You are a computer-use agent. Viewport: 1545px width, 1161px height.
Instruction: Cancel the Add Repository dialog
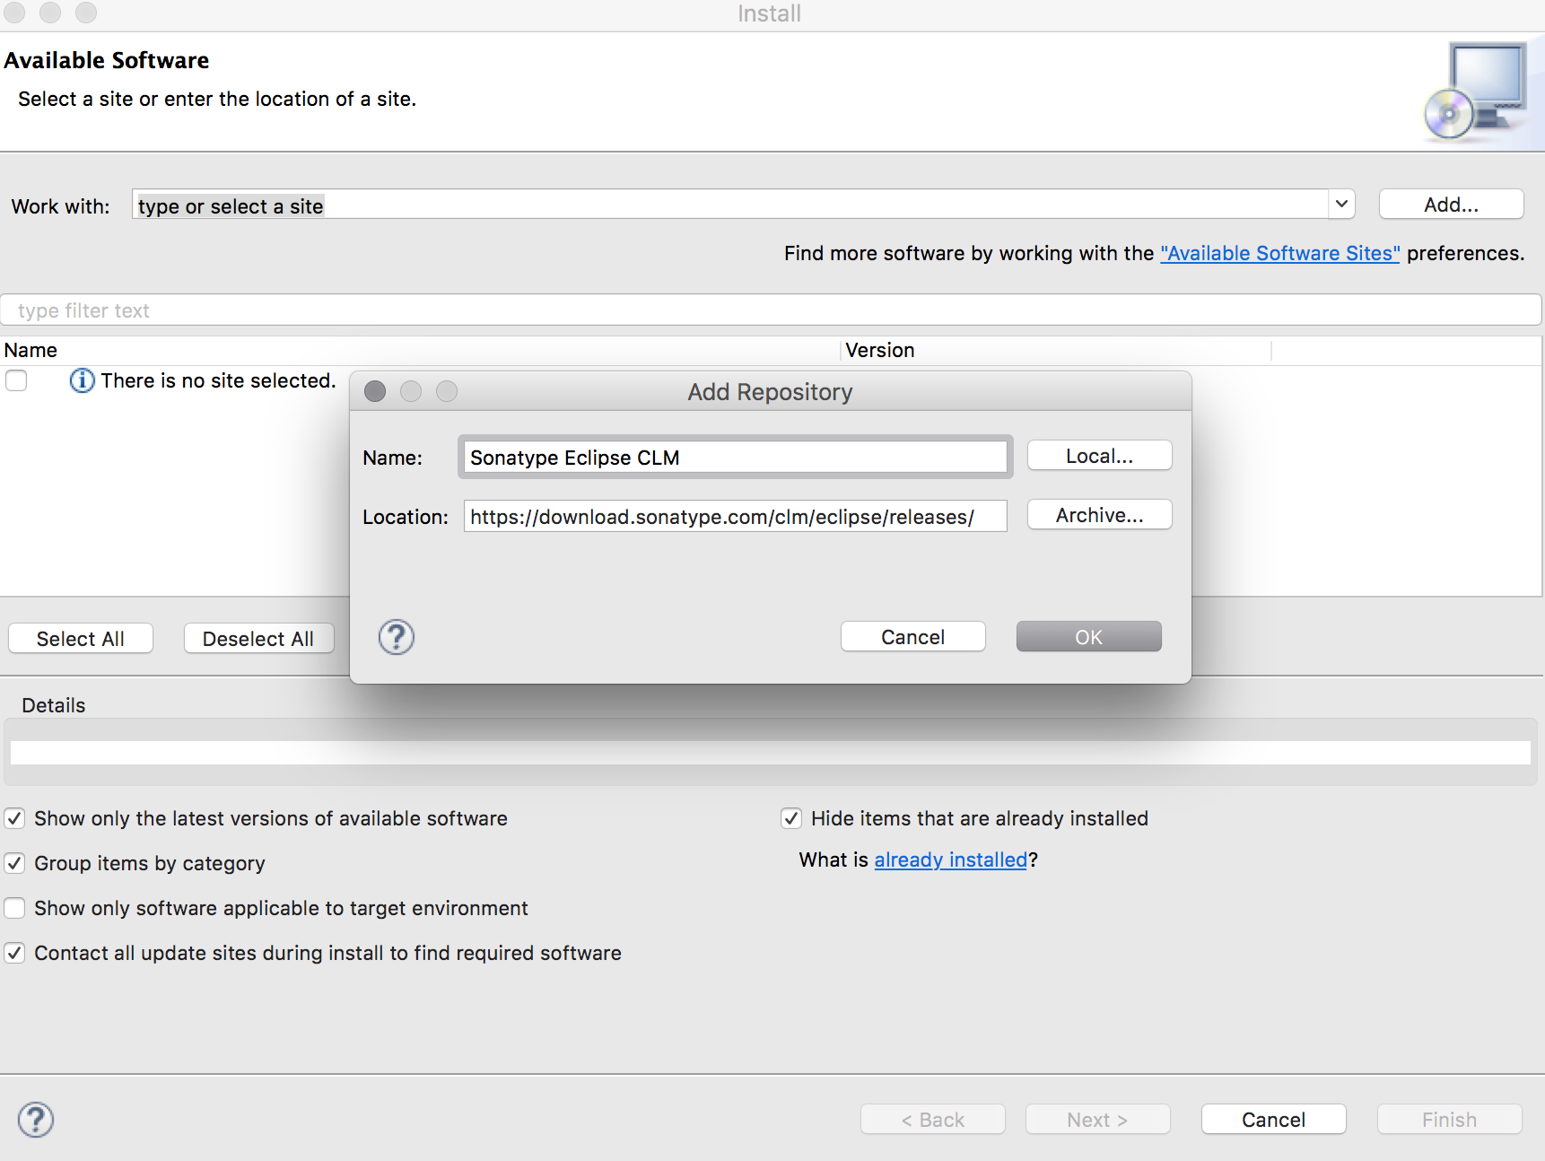(x=912, y=637)
